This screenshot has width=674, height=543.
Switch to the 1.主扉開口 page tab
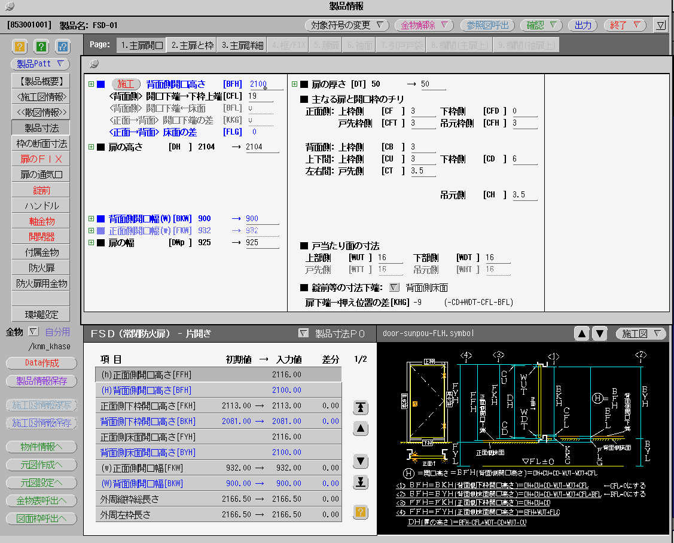pyautogui.click(x=141, y=45)
